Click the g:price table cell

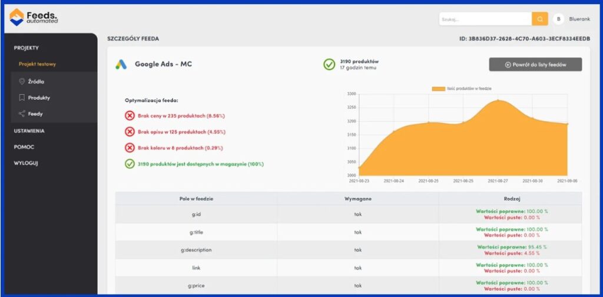click(196, 285)
